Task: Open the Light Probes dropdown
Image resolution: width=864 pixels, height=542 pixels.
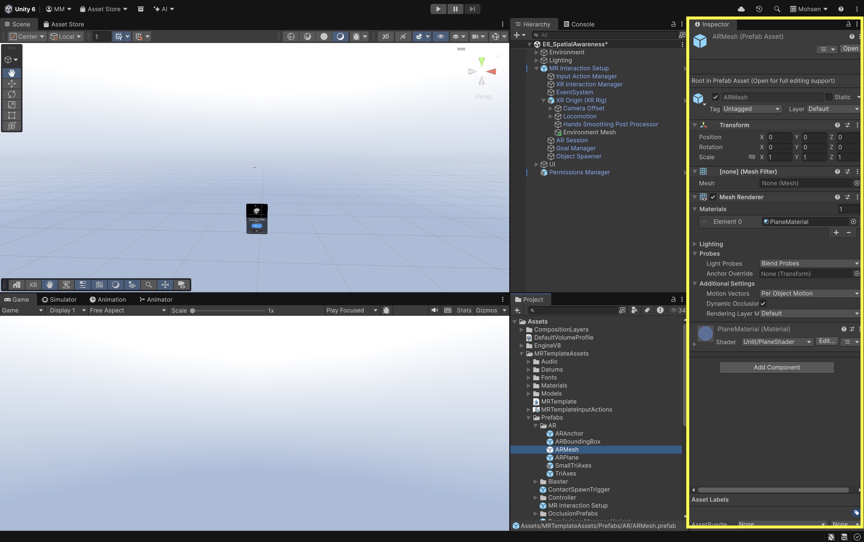Action: 809,263
